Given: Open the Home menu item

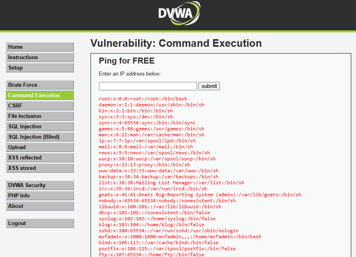Looking at the screenshot, I should coord(40,47).
